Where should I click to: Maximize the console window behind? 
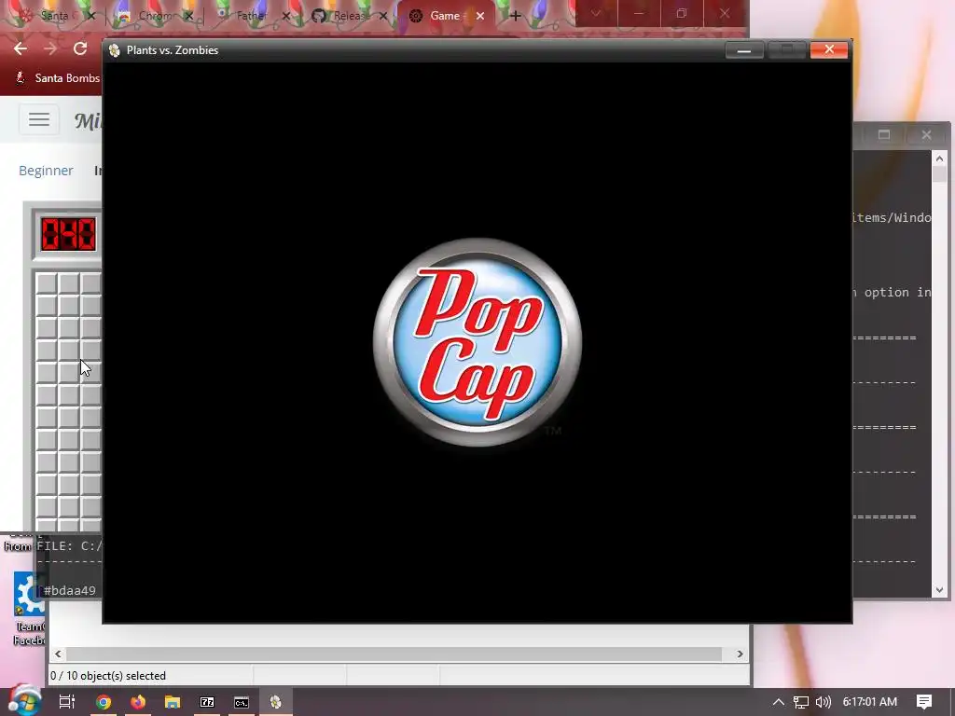click(x=884, y=134)
